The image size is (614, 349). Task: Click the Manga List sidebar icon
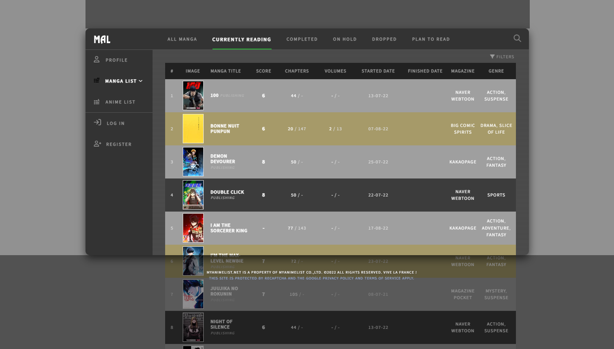97,80
